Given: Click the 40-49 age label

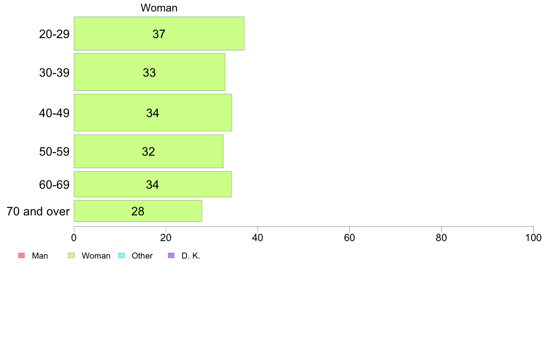Looking at the screenshot, I should (x=54, y=113).
